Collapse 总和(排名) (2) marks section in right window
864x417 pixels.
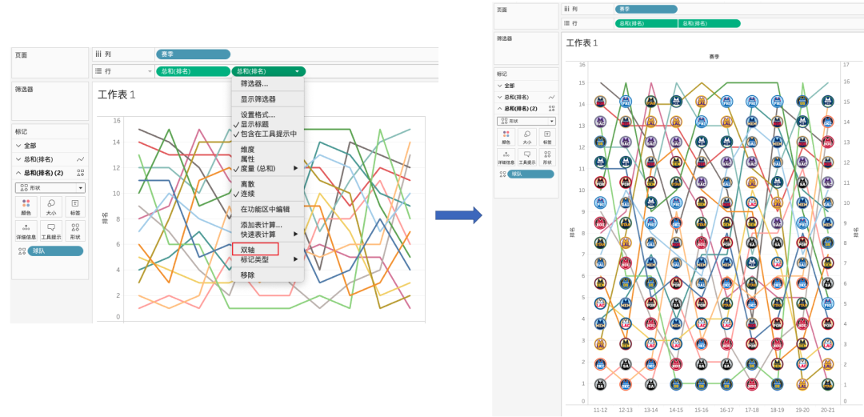(x=500, y=108)
